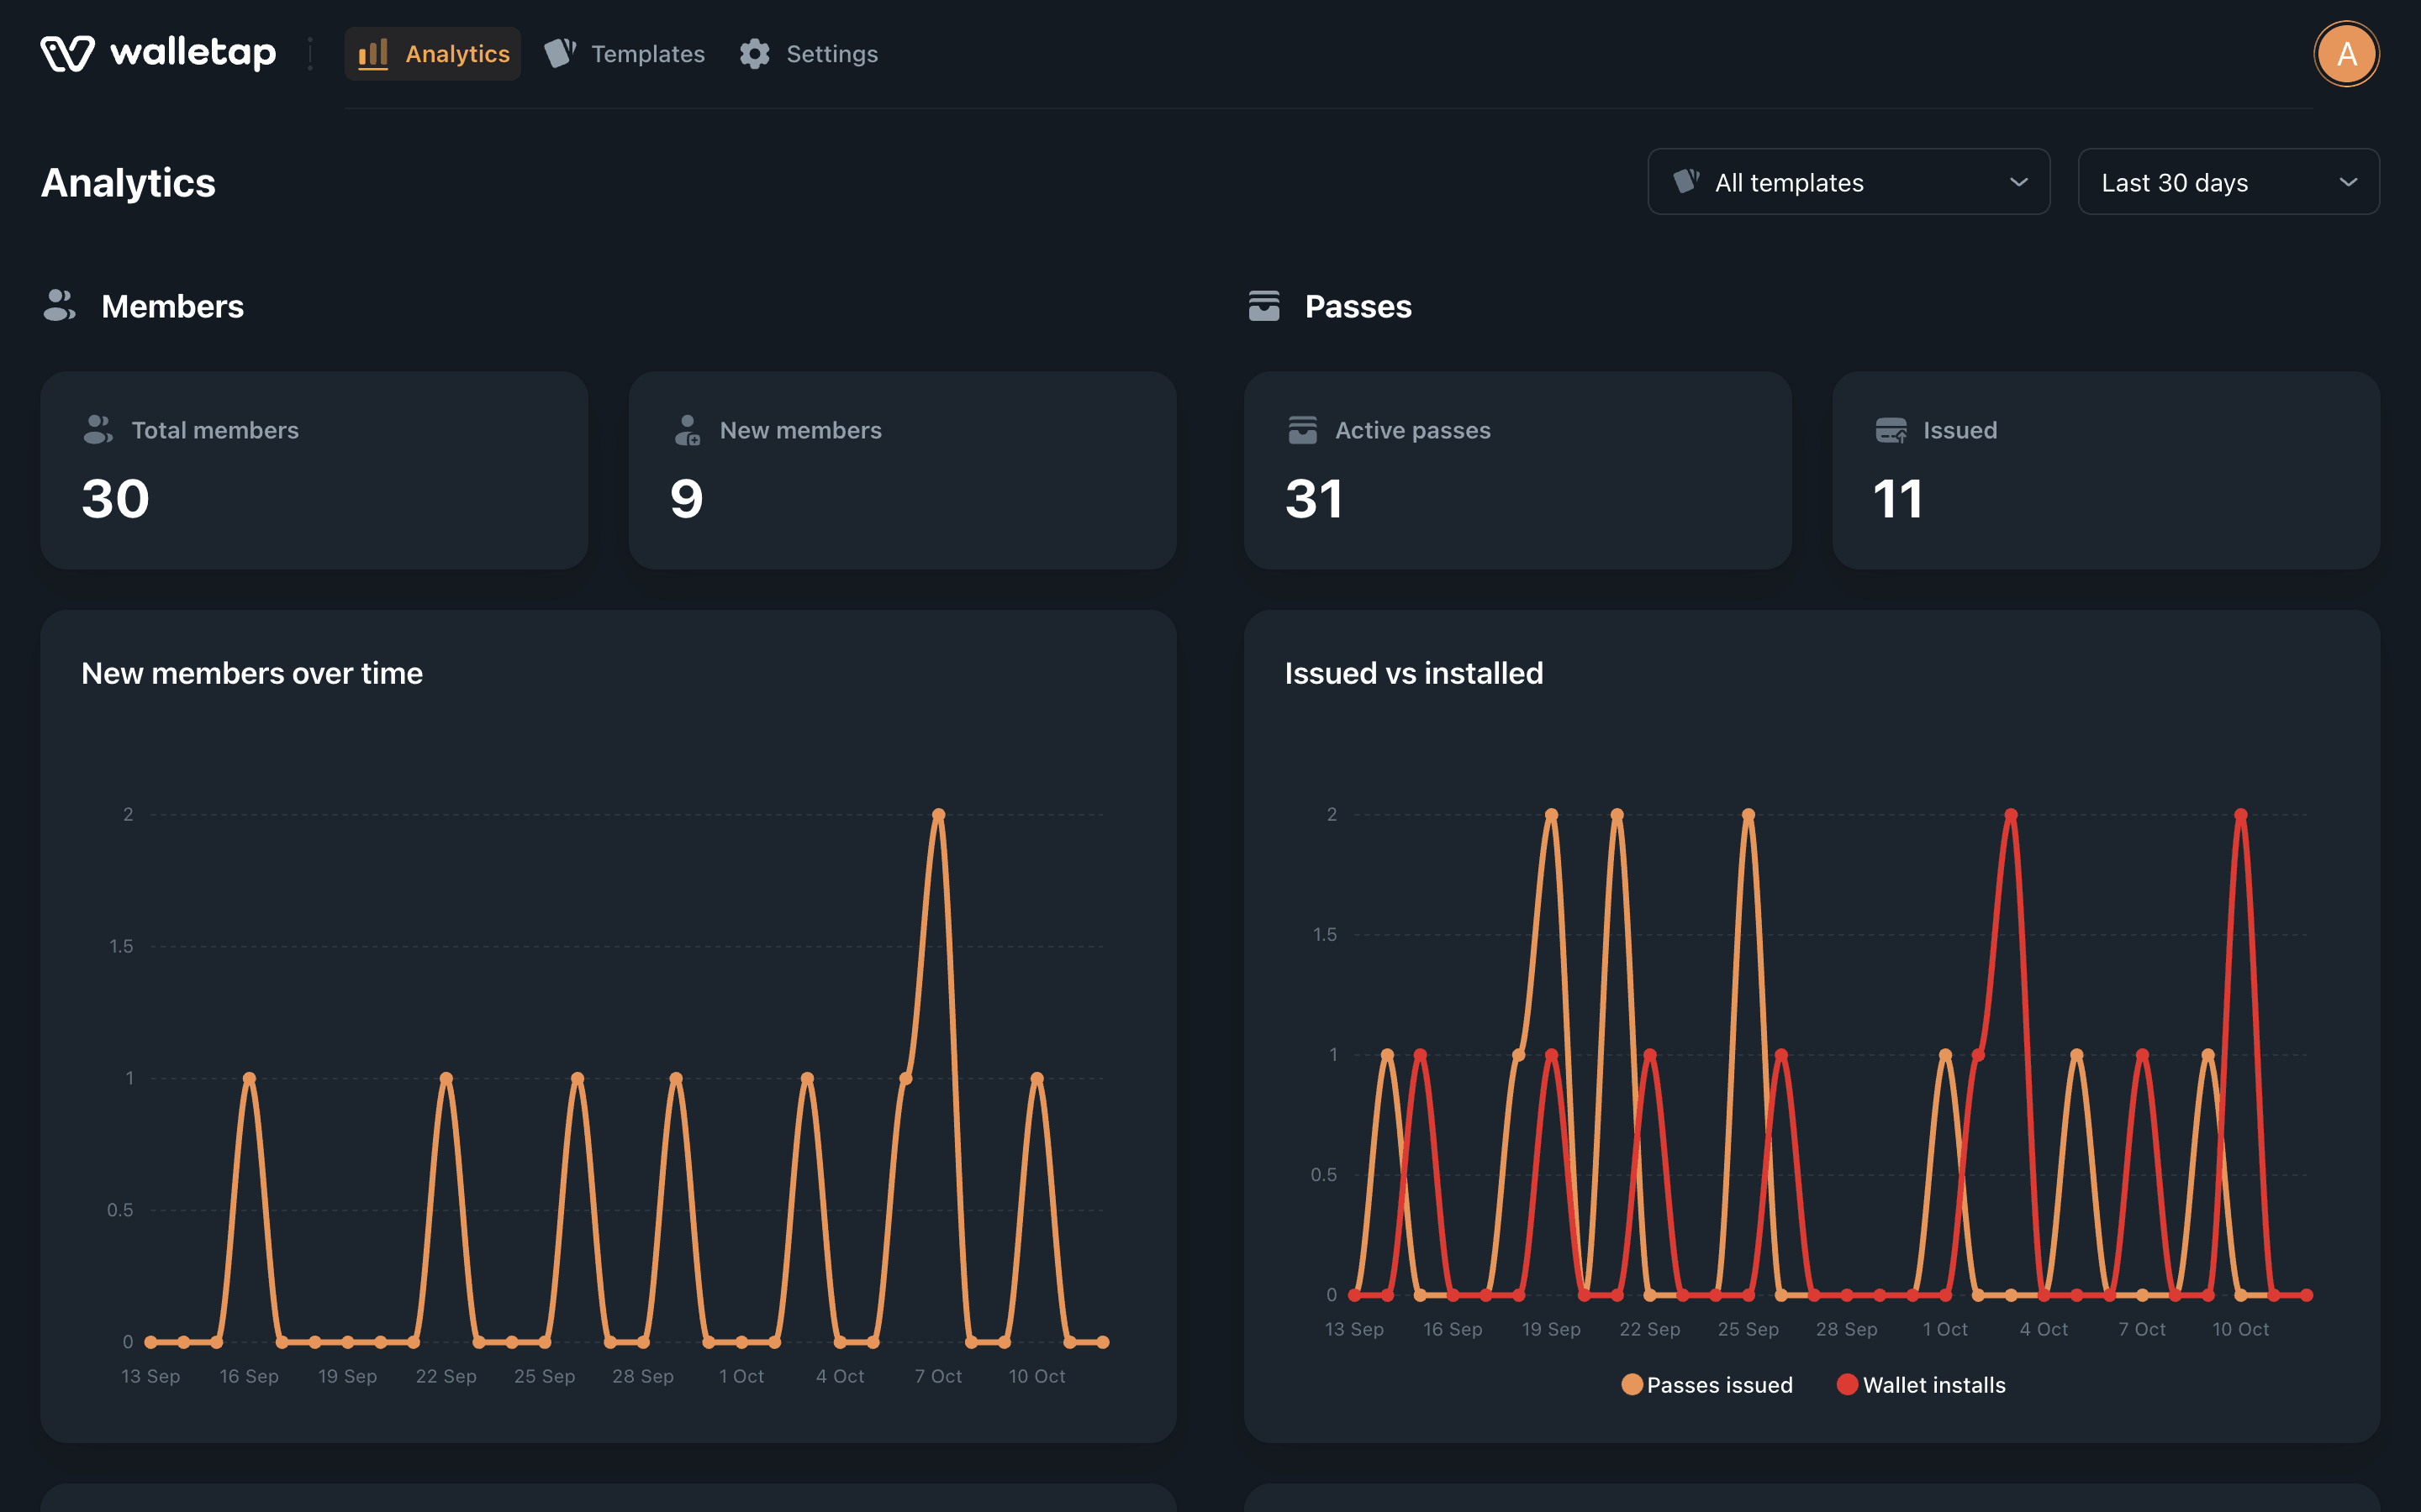
Task: Click the Analytics bar chart icon
Action: [373, 54]
